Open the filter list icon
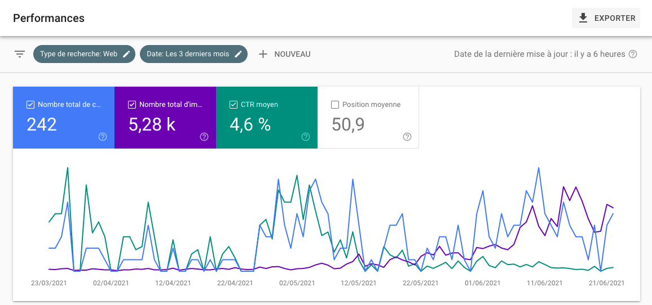This screenshot has width=652, height=305. pyautogui.click(x=20, y=54)
